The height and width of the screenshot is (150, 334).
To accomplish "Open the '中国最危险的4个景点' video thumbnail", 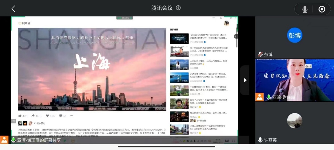I will (x=179, y=91).
